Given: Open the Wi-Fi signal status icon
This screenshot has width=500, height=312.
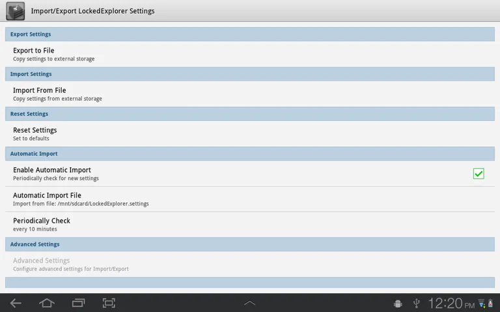Looking at the screenshot, I should 482,304.
